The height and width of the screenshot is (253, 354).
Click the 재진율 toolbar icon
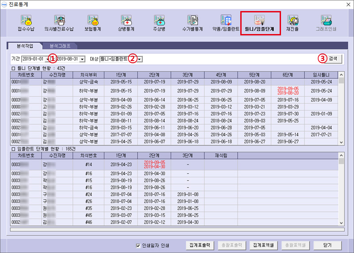[292, 23]
